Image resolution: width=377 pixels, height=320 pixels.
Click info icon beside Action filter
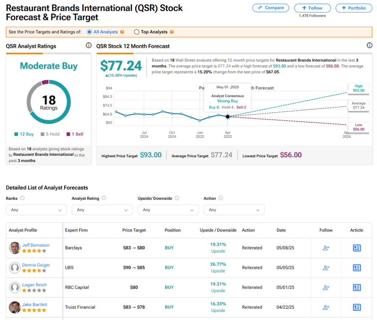click(x=221, y=198)
